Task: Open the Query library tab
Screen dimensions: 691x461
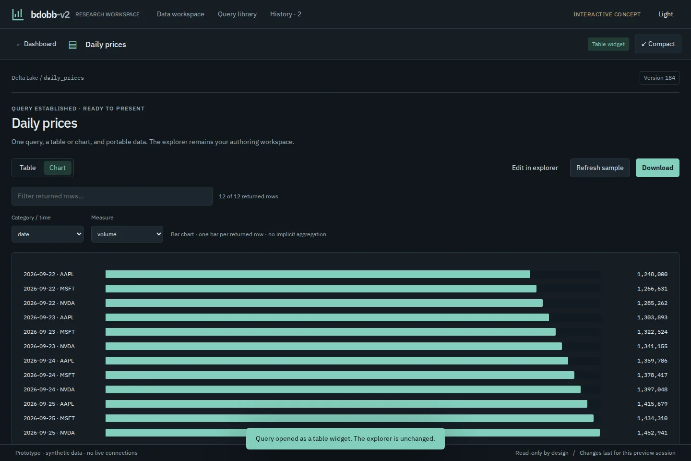Action: point(237,14)
